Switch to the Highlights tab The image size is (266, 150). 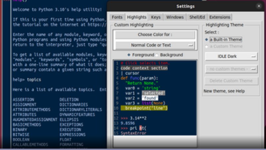coord(137,17)
